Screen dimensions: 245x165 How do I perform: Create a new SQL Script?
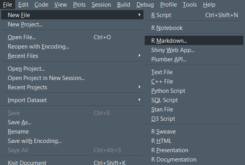click(194, 100)
